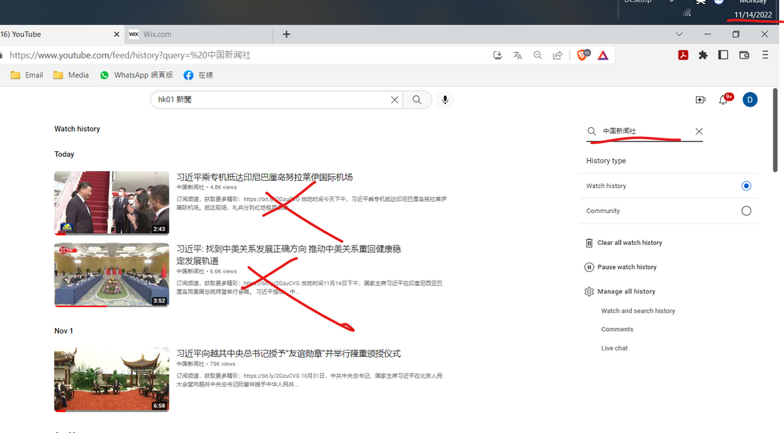Image resolution: width=784 pixels, height=433 pixels.
Task: Select the Community radio button
Action: (746, 211)
